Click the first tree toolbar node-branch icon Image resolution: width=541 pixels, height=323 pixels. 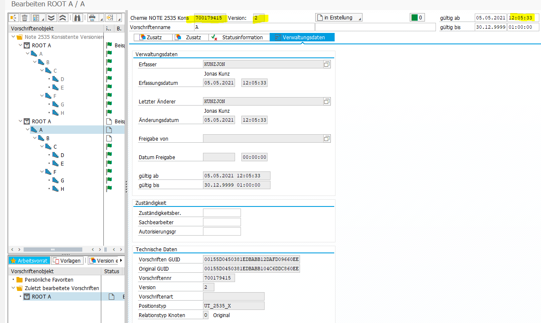(14, 18)
